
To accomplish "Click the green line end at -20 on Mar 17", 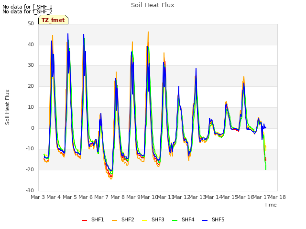I will point(266,169).
